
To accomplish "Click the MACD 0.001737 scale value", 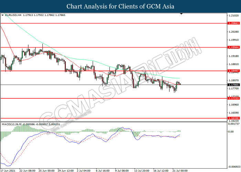I will coord(234,123).
